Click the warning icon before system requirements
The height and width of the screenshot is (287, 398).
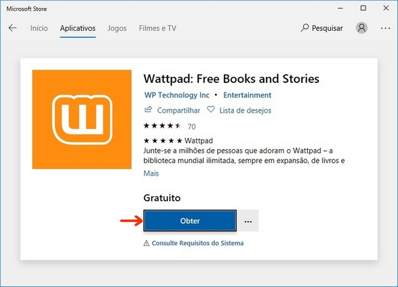coord(146,243)
